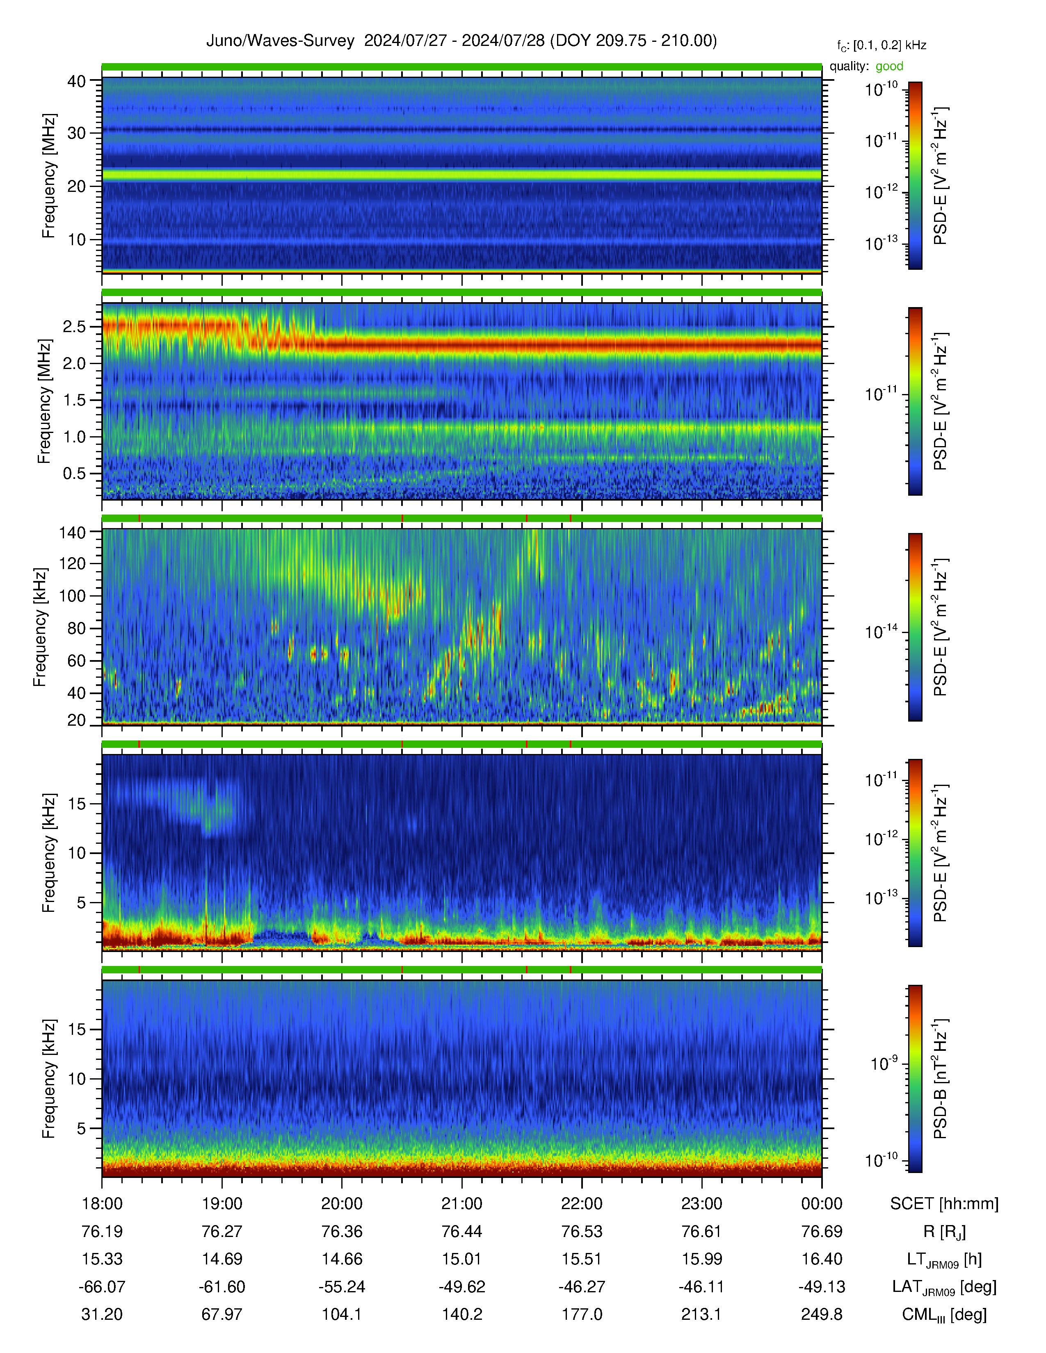Click the CML III [deg] axis label
This screenshot has height=1353, width=1046.
(944, 1314)
